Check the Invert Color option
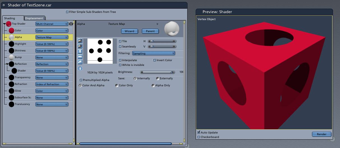340x148 pixels. coord(154,60)
